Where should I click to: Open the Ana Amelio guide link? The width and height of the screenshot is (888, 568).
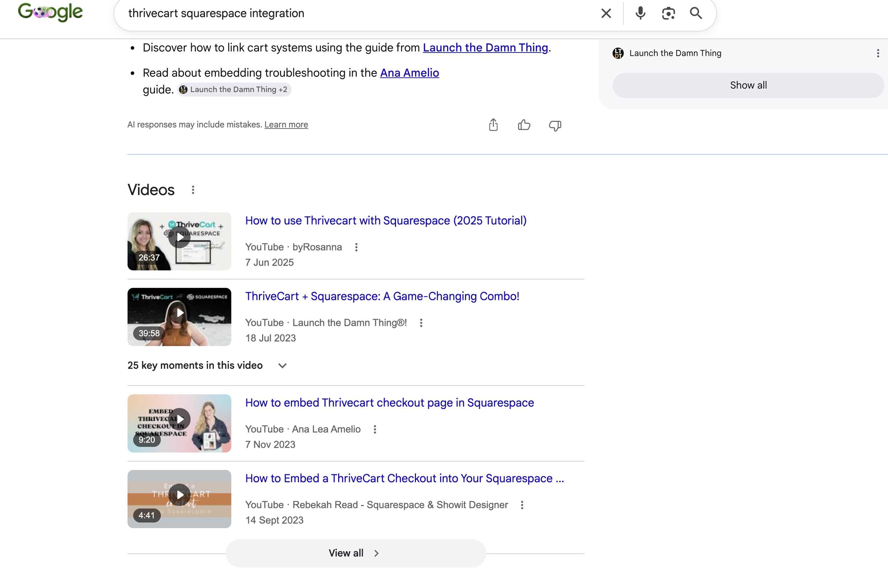pos(410,73)
